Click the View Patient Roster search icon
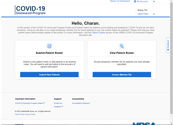The width and height of the screenshot is (173, 125). (122, 46)
